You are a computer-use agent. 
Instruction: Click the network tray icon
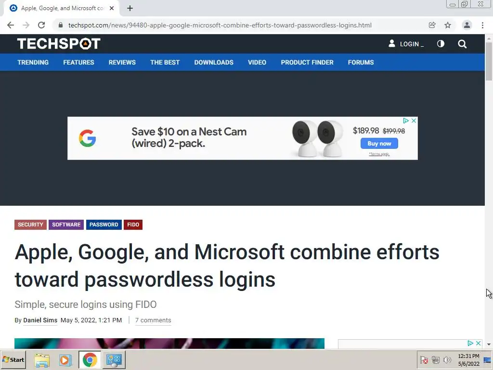[x=435, y=359]
